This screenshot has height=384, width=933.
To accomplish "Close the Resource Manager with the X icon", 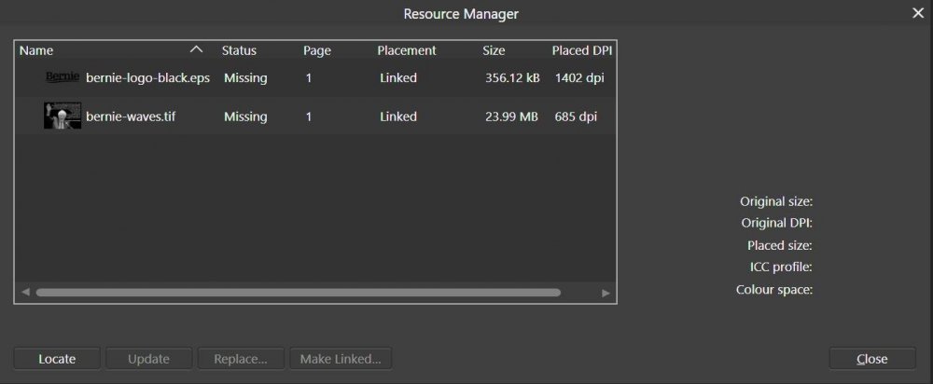I will tap(917, 13).
